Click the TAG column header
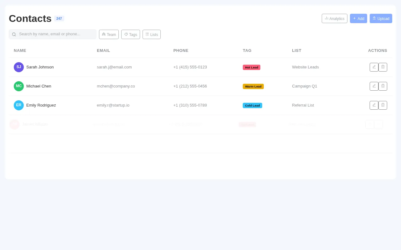The height and width of the screenshot is (250, 401). [247, 50]
